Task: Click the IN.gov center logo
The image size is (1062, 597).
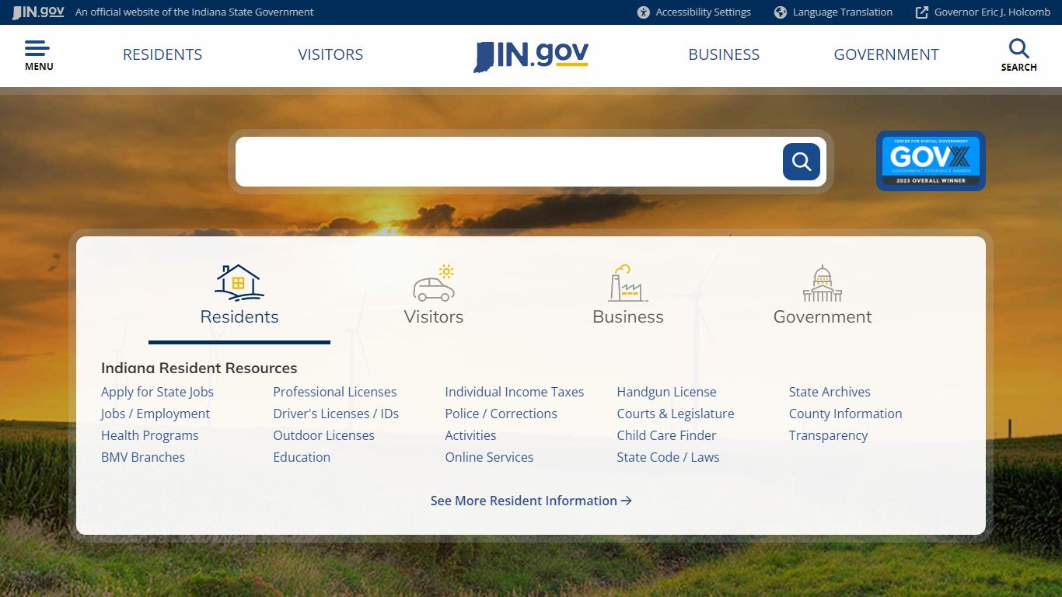Action: click(x=531, y=56)
